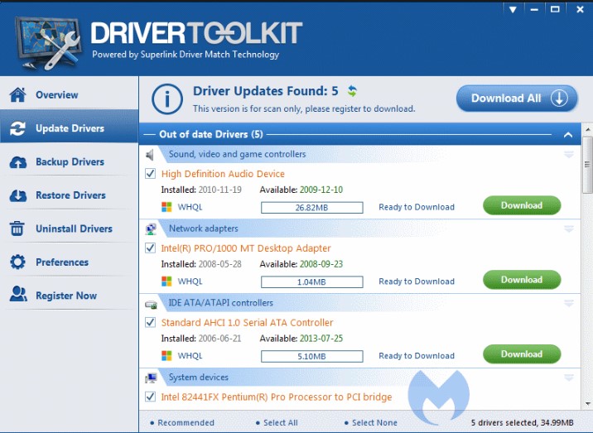Click Intel(R) PRO/1000 MT Desktop Adapter name

[x=246, y=248]
